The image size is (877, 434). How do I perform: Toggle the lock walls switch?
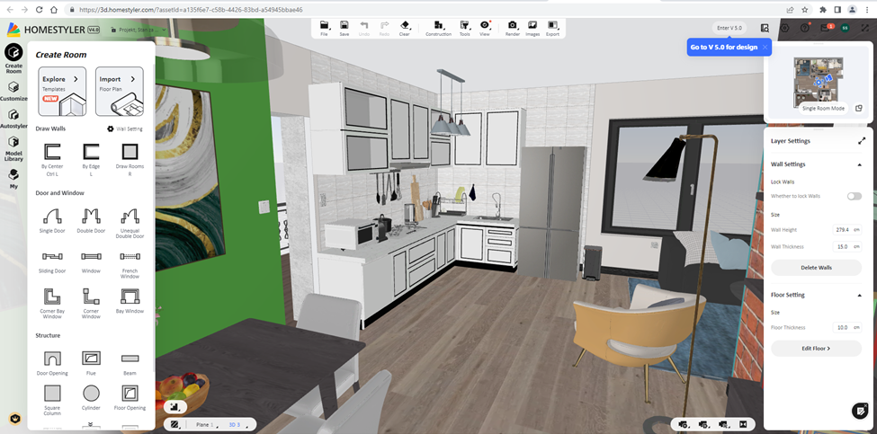pyautogui.click(x=853, y=196)
